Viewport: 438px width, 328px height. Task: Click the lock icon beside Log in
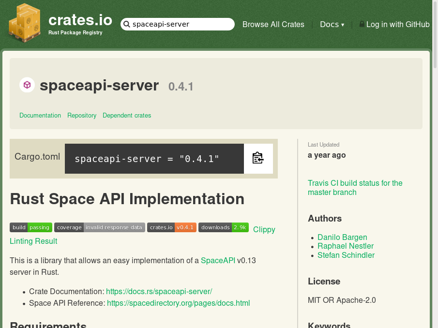(362, 24)
